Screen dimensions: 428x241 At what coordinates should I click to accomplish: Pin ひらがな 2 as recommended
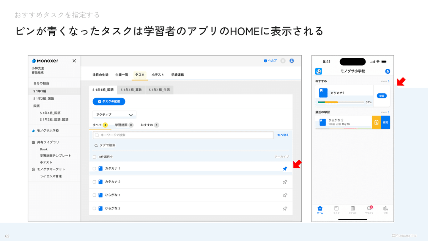click(x=285, y=209)
